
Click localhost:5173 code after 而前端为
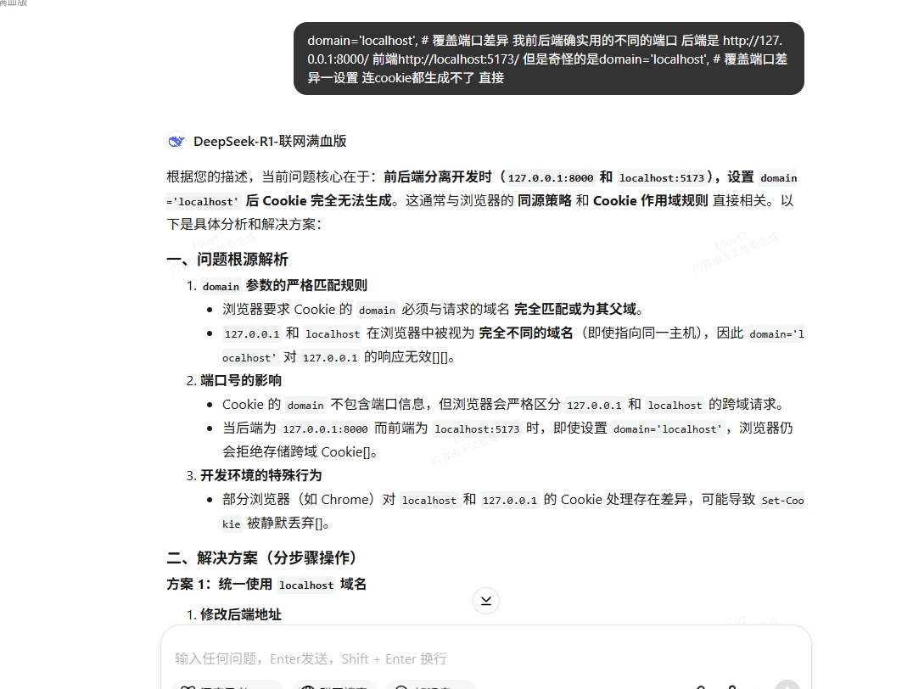[x=477, y=429]
